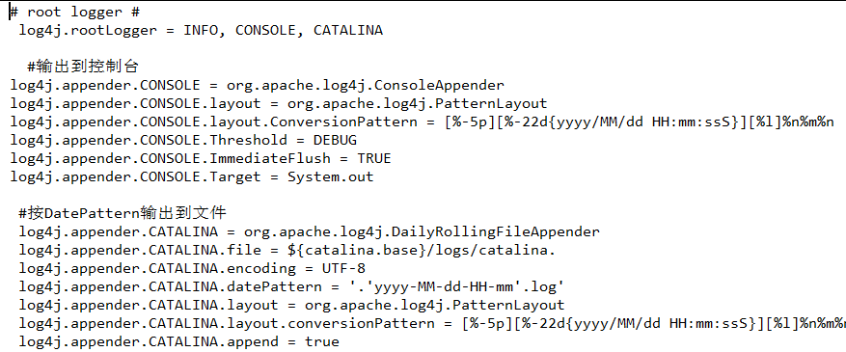Click the '# root logger #' comment line
846x352 pixels.
[75, 12]
